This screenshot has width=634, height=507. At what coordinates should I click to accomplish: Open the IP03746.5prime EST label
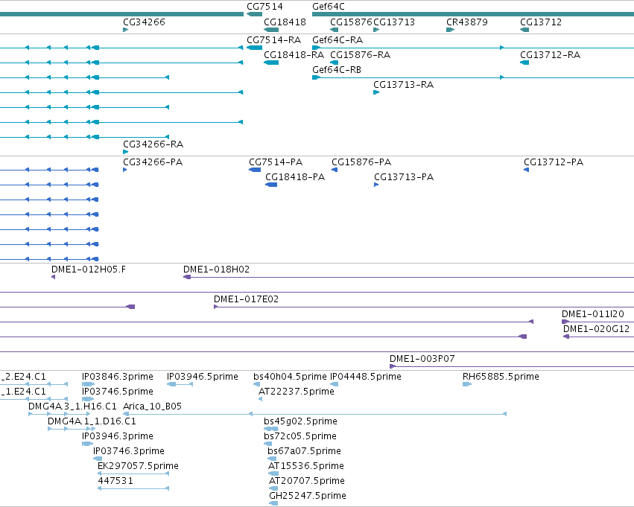click(118, 392)
